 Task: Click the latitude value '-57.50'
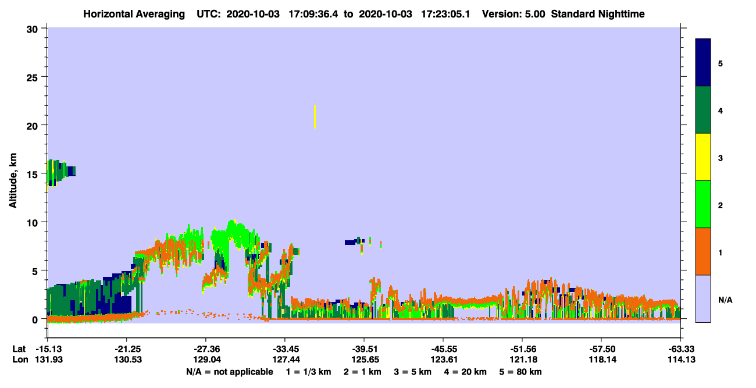[x=601, y=348]
